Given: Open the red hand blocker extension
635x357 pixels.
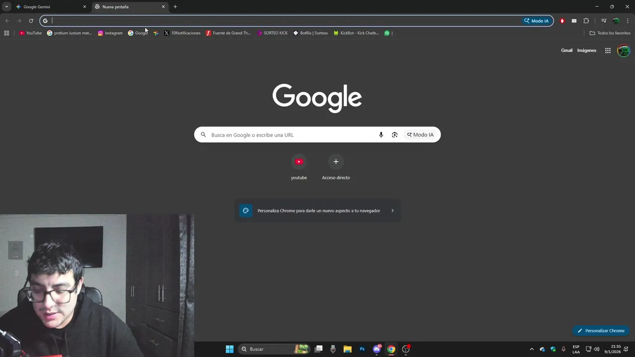Looking at the screenshot, I should pyautogui.click(x=562, y=21).
